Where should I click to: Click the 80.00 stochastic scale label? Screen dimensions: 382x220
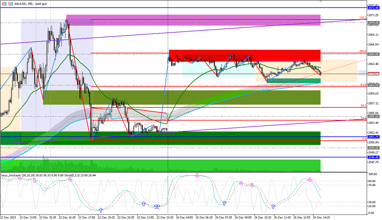(372, 181)
